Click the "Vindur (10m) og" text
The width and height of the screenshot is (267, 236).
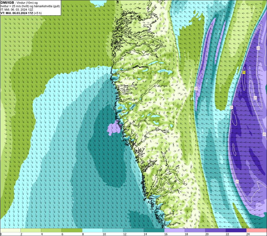27,3
